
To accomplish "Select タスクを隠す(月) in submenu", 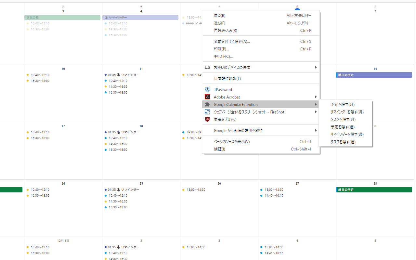I will click(345, 119).
